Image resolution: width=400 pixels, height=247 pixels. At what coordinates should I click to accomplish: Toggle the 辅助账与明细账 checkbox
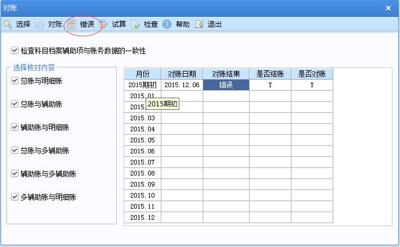[x=15, y=127]
